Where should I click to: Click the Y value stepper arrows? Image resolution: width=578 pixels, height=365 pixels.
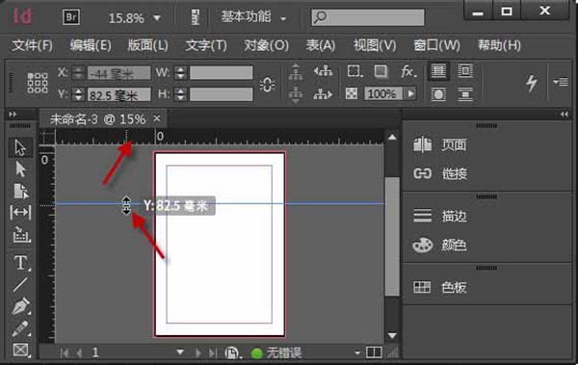click(78, 94)
